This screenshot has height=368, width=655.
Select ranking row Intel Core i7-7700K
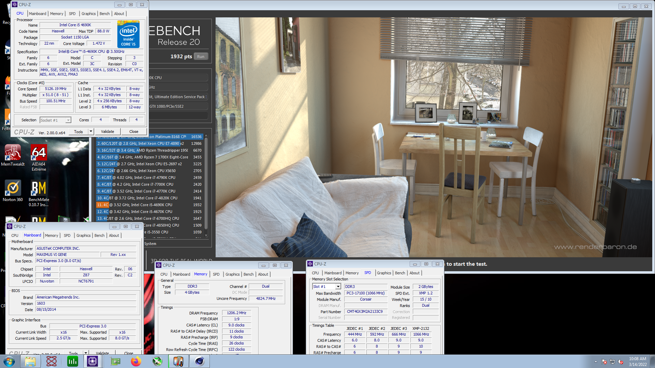(x=149, y=184)
